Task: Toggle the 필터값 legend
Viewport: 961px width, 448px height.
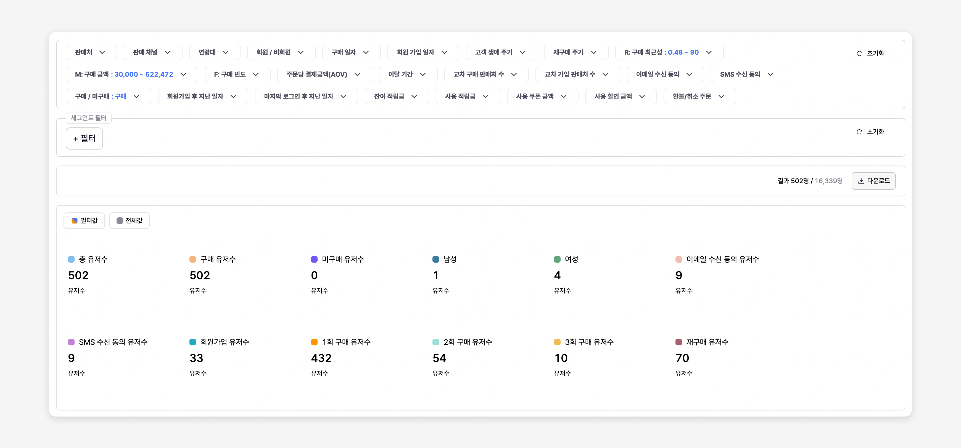Action: tap(84, 221)
